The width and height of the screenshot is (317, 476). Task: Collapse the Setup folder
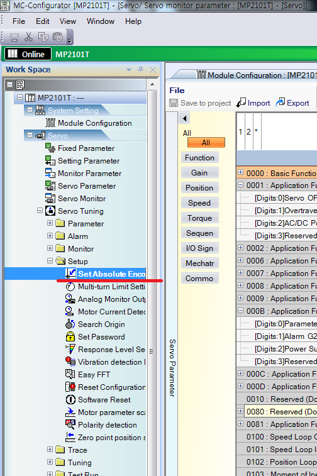pos(50,260)
